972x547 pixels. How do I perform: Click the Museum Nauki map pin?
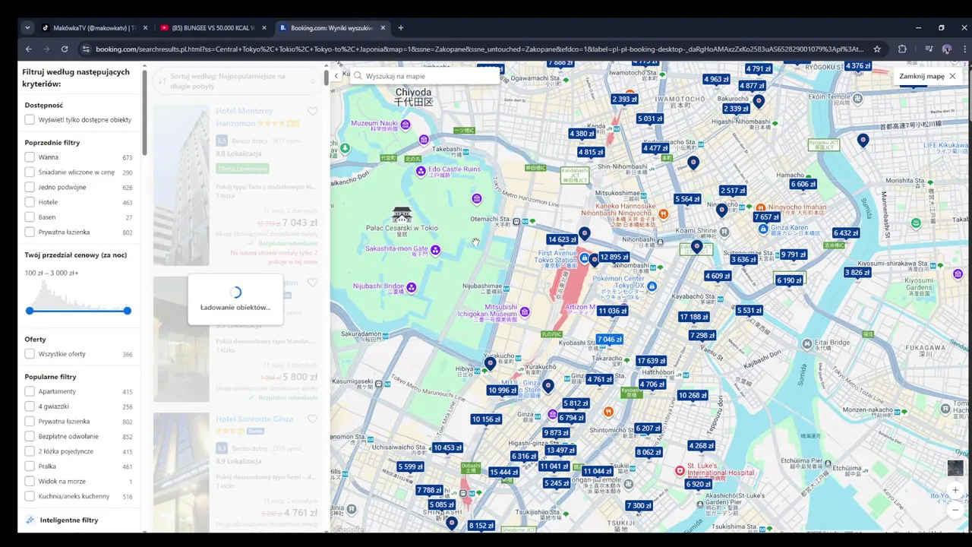[x=406, y=124]
